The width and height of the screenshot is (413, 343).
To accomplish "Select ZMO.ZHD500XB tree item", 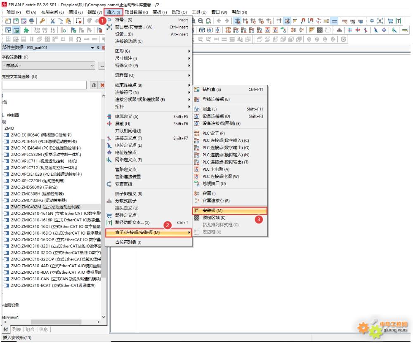I will pos(34,188).
